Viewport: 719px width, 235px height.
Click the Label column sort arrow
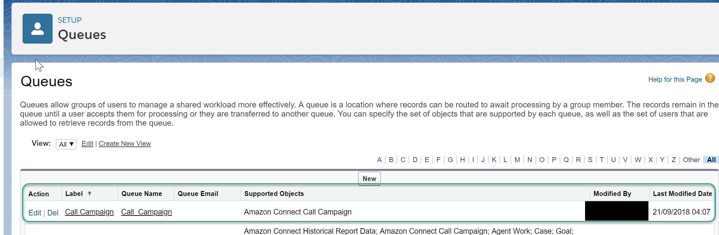90,193
